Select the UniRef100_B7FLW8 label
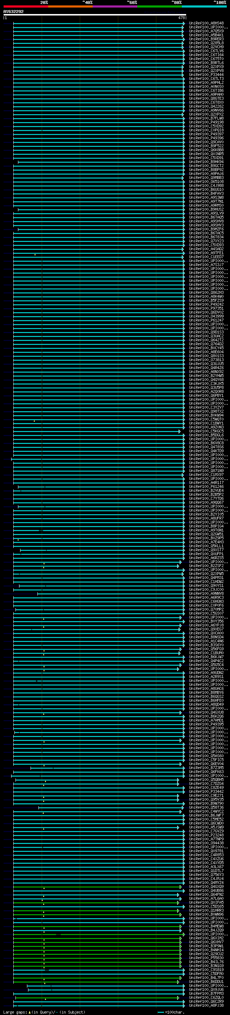This screenshot has height=1015, width=230. pyautogui.click(x=206, y=118)
